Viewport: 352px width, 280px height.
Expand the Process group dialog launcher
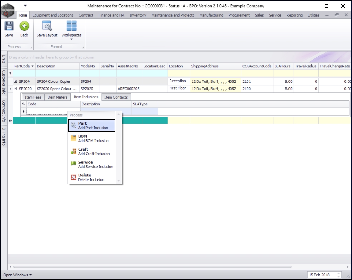pyautogui.click(x=31, y=48)
